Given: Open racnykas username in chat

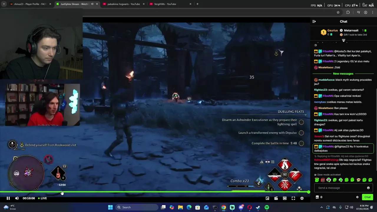Looking at the screenshot, I should click(320, 102).
